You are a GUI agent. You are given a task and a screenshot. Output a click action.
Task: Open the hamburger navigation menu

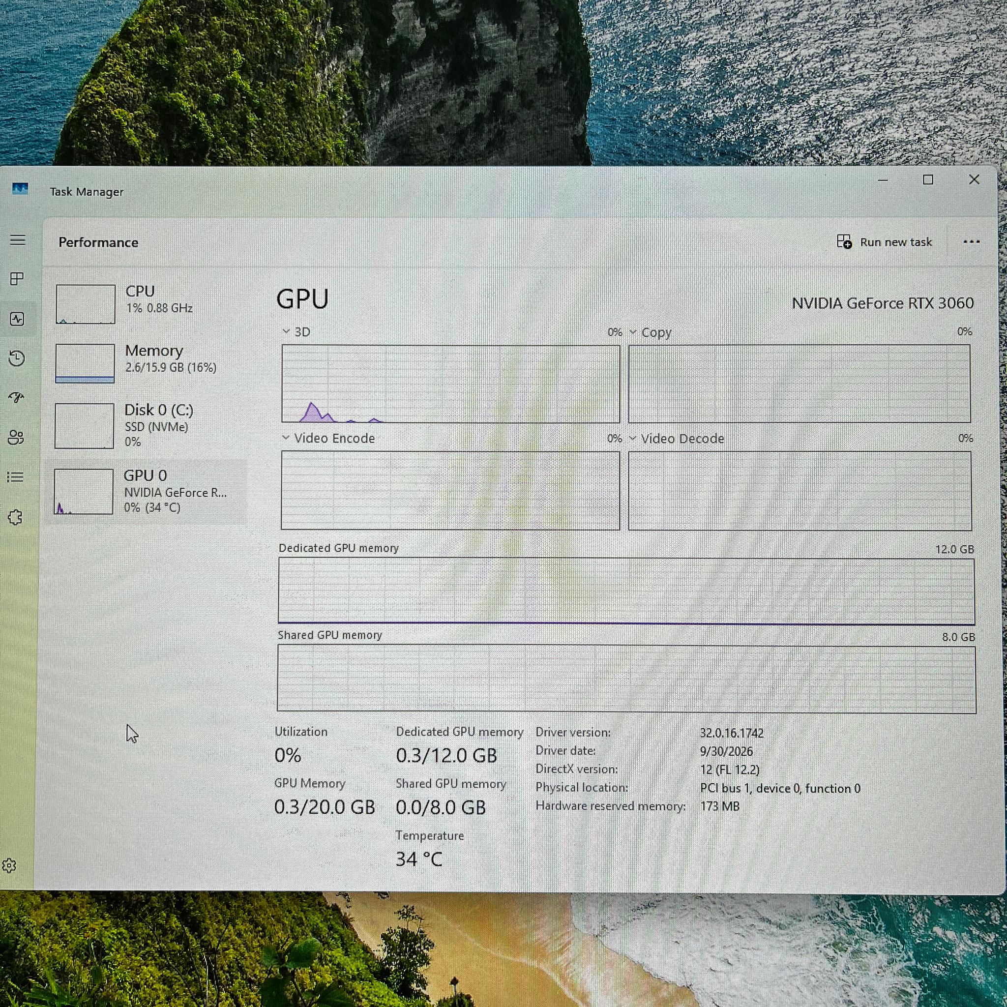(x=18, y=240)
